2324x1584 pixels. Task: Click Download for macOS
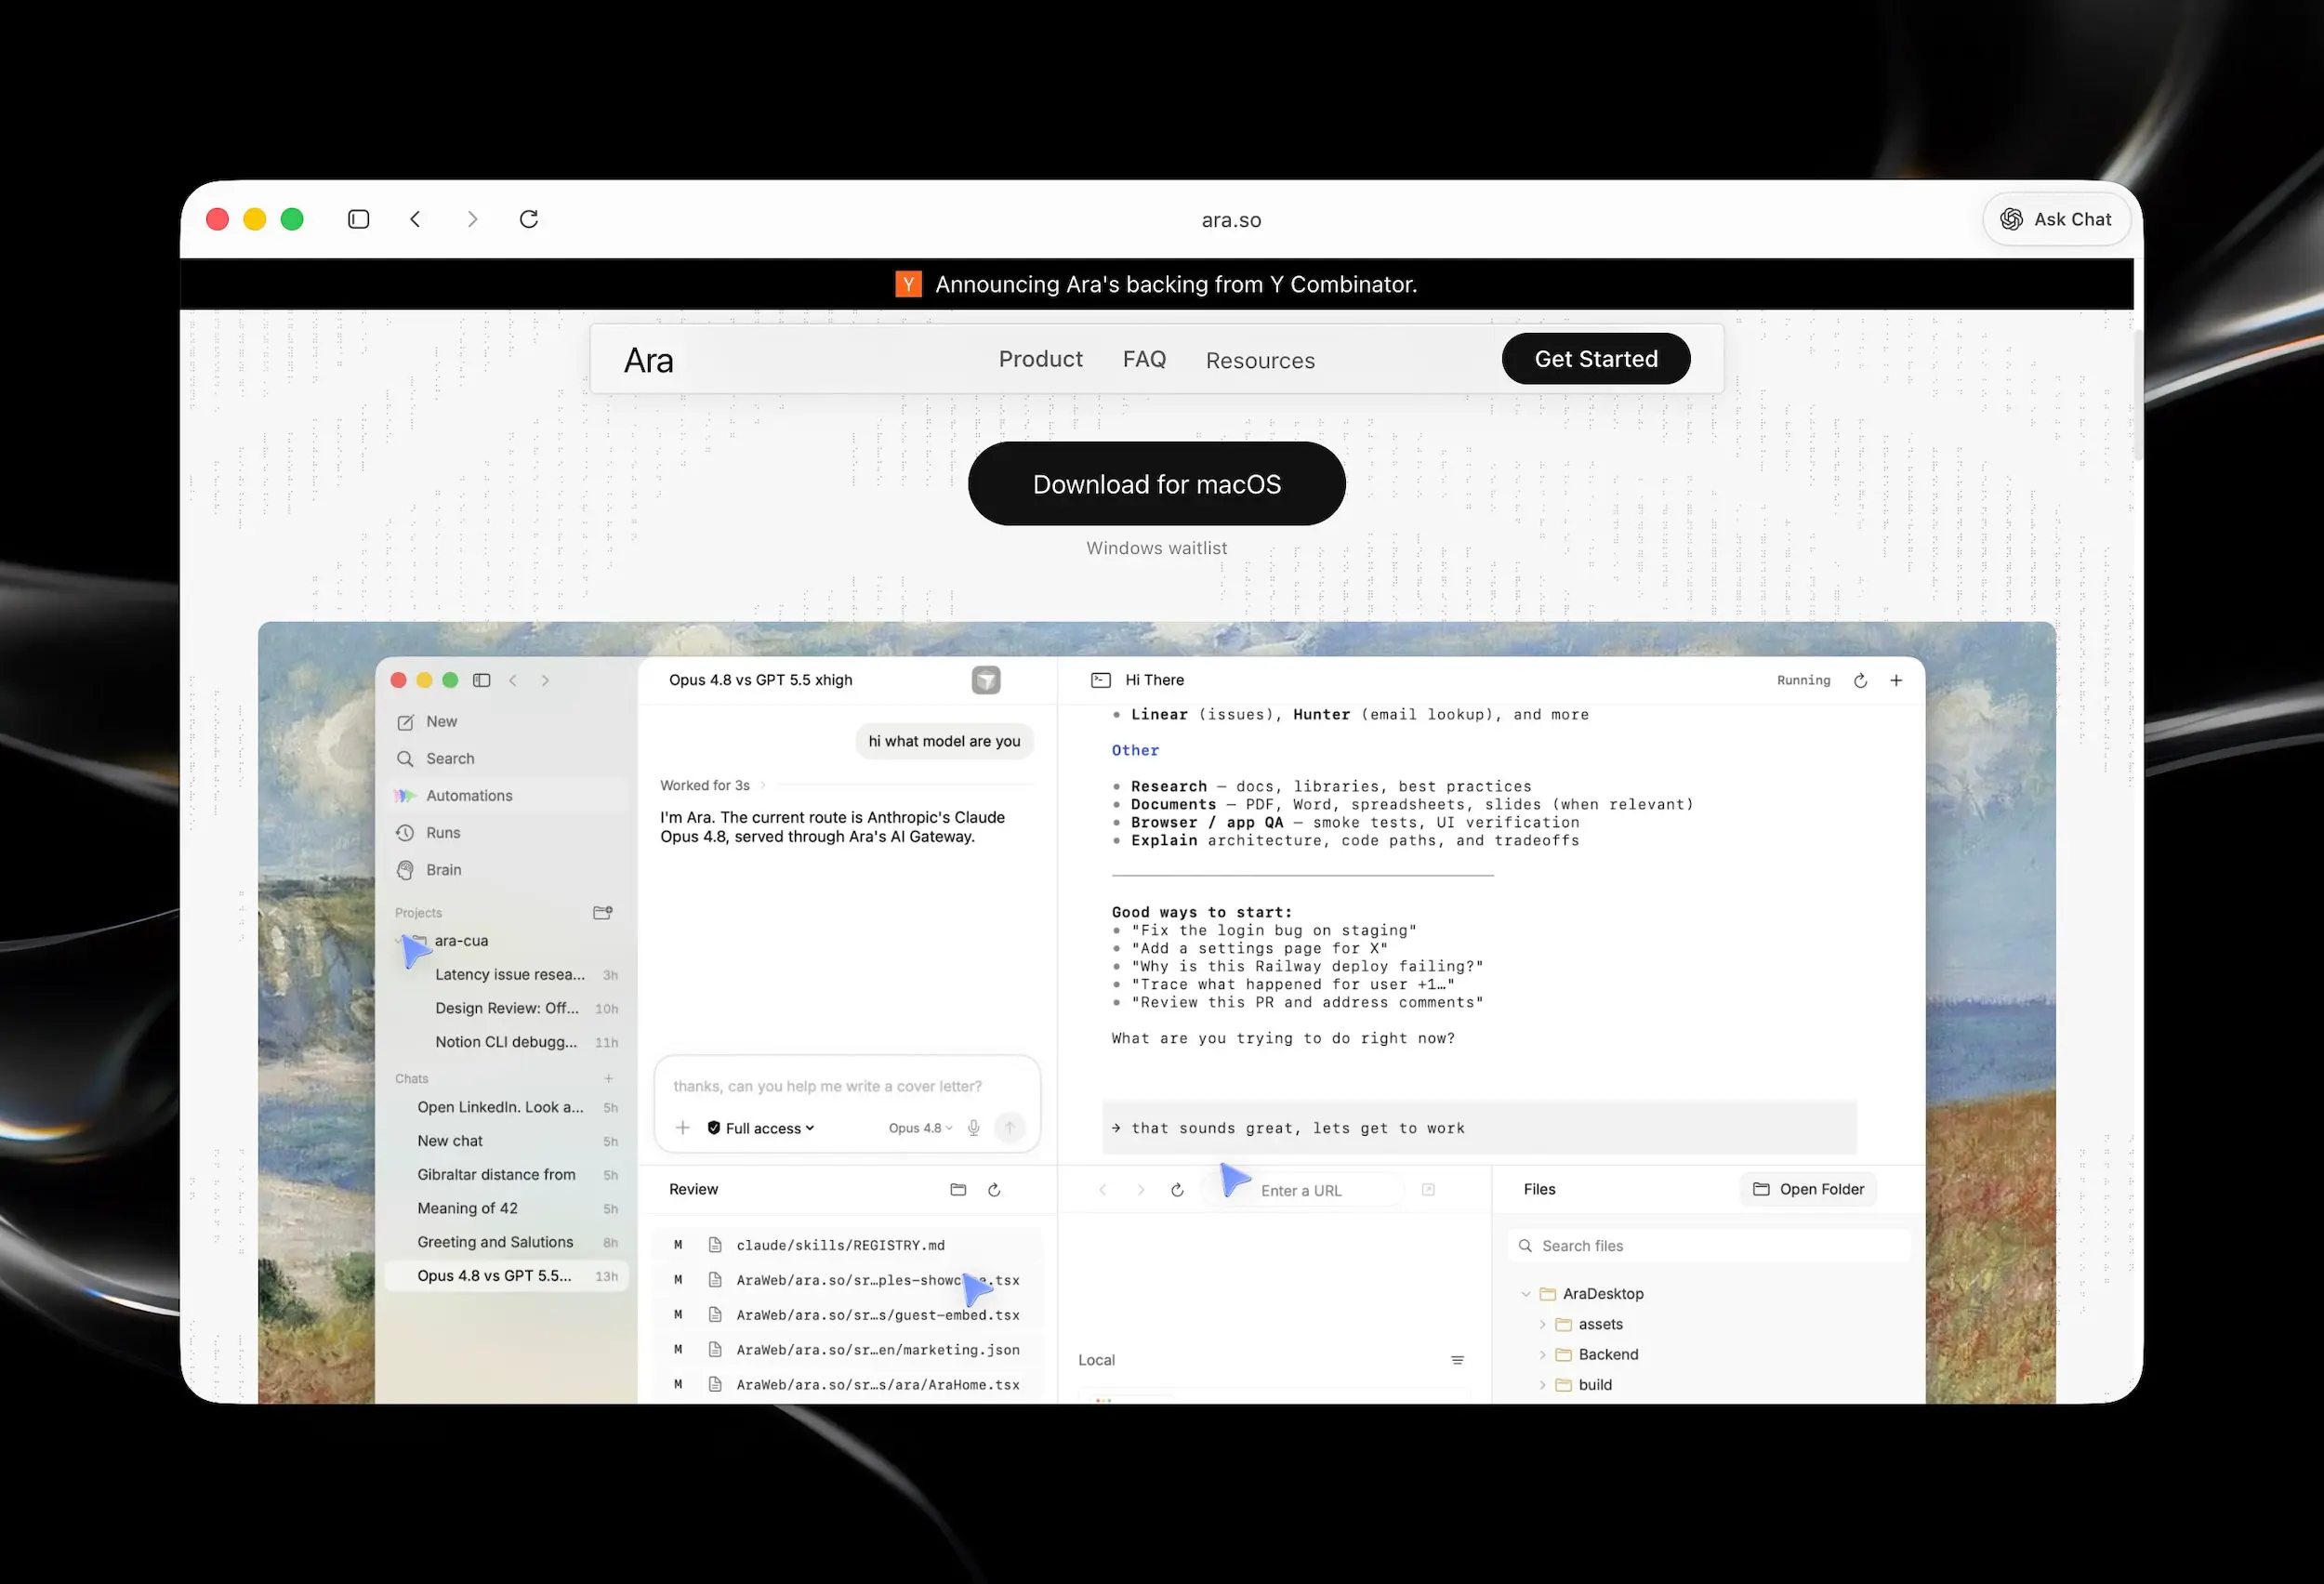point(1157,484)
